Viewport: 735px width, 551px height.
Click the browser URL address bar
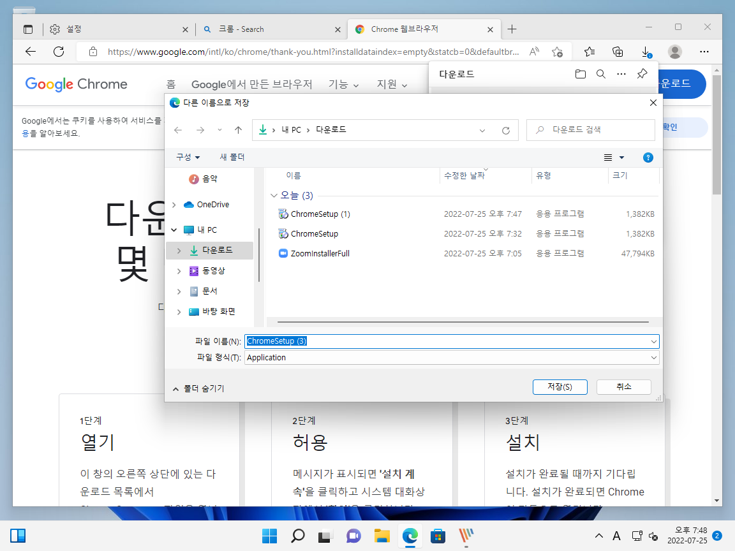(x=313, y=52)
